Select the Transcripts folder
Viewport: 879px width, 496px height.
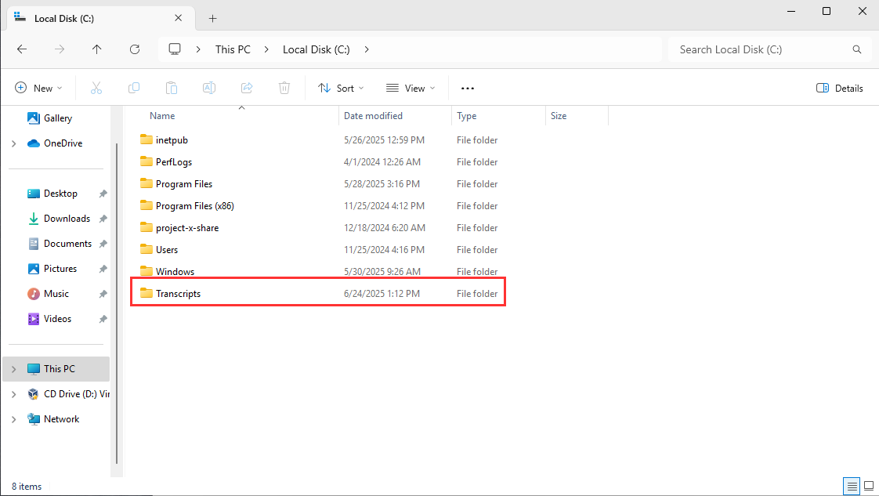178,294
